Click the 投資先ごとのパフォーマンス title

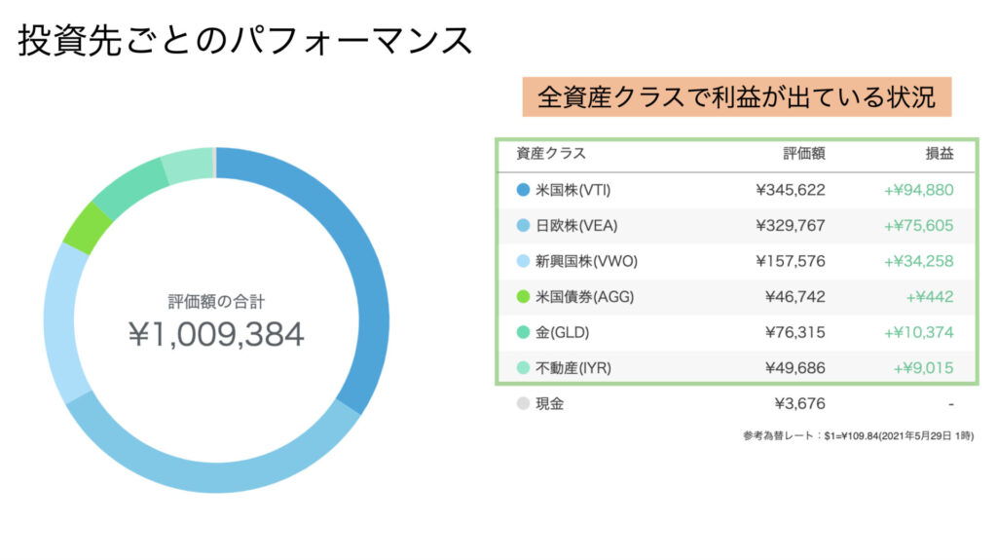click(x=245, y=41)
